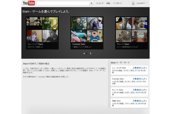Click Slam を初めてご利用の場合 heading
Viewport: 171px width, 114px height.
point(36,64)
